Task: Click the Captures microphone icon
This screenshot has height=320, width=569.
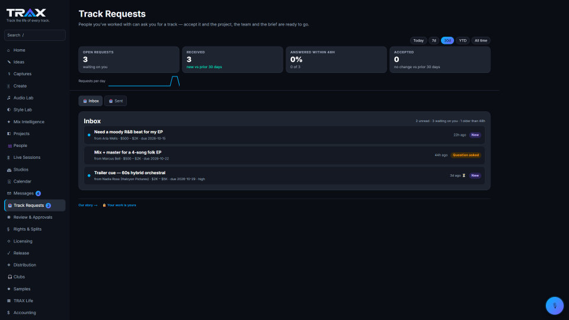Action: (x=9, y=74)
